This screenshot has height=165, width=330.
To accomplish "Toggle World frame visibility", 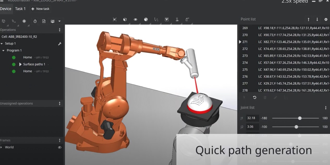I will (x=59, y=147).
